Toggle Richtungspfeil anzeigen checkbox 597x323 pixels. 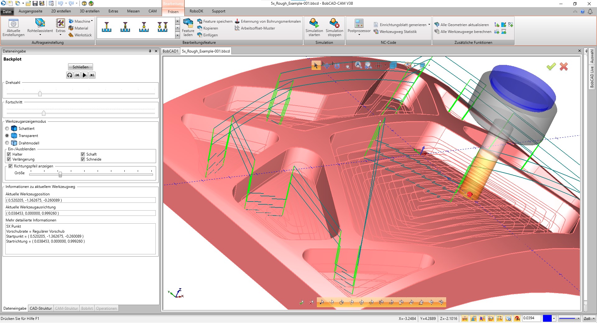pyautogui.click(x=10, y=166)
